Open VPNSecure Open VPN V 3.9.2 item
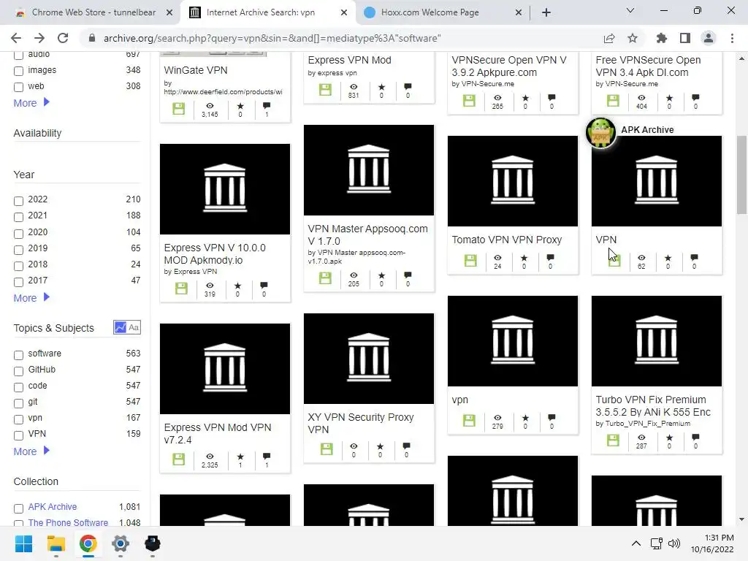 click(509, 66)
